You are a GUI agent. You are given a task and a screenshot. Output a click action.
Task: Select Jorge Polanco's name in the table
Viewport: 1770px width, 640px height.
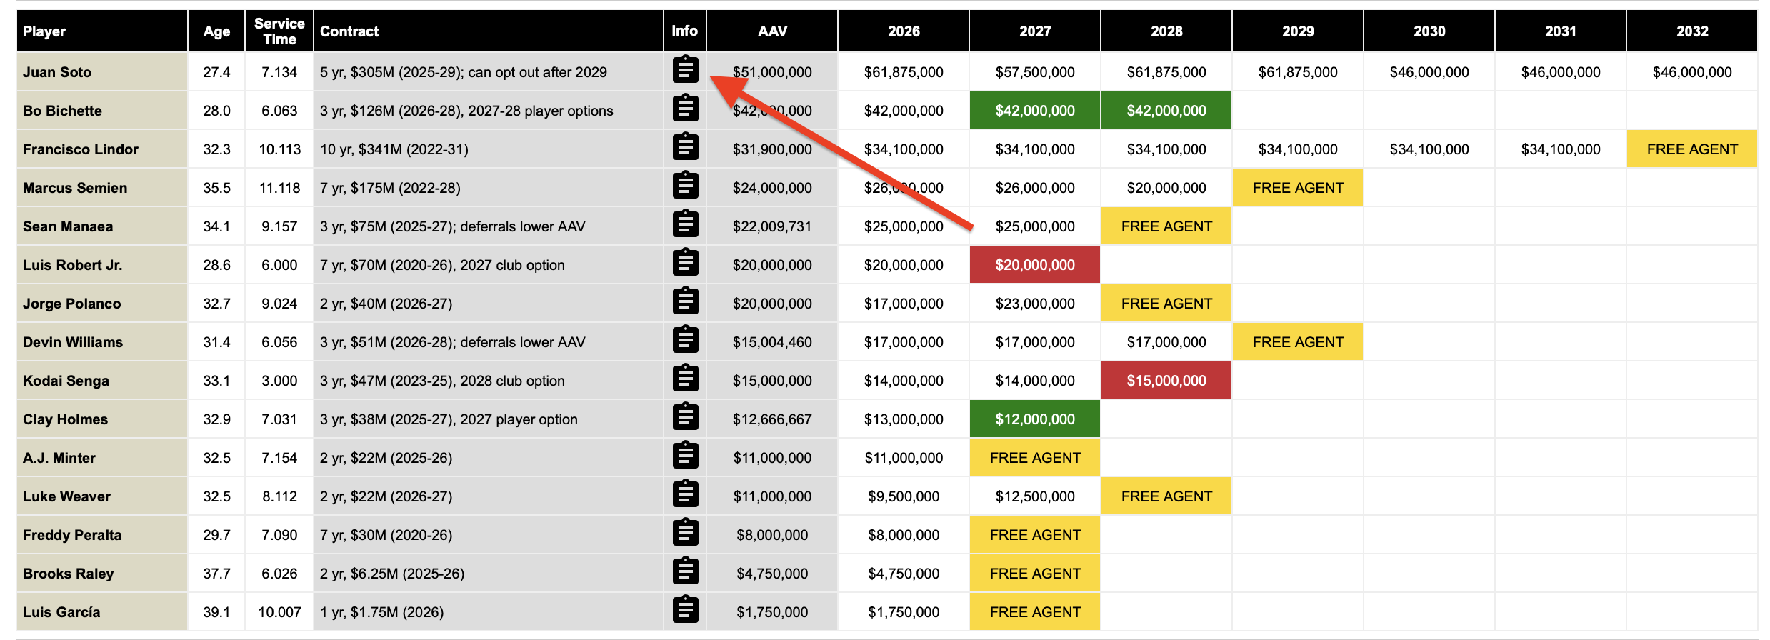[71, 304]
